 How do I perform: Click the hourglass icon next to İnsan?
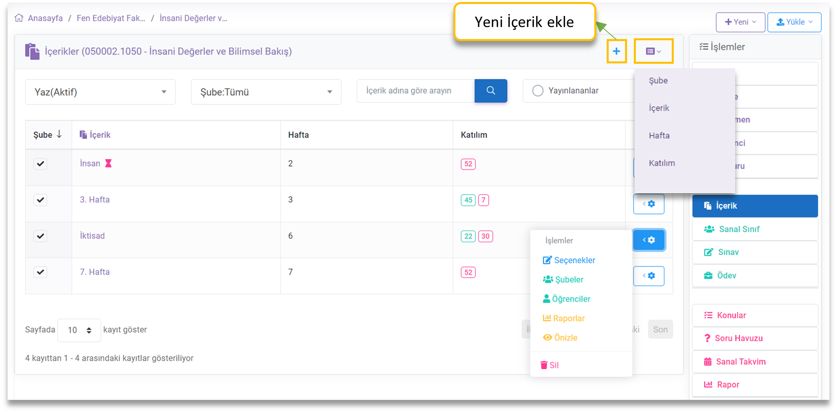(108, 163)
